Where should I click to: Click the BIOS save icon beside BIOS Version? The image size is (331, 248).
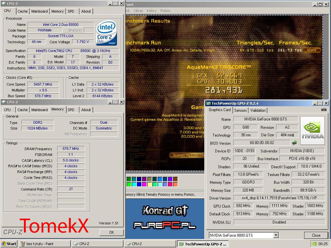[294, 142]
